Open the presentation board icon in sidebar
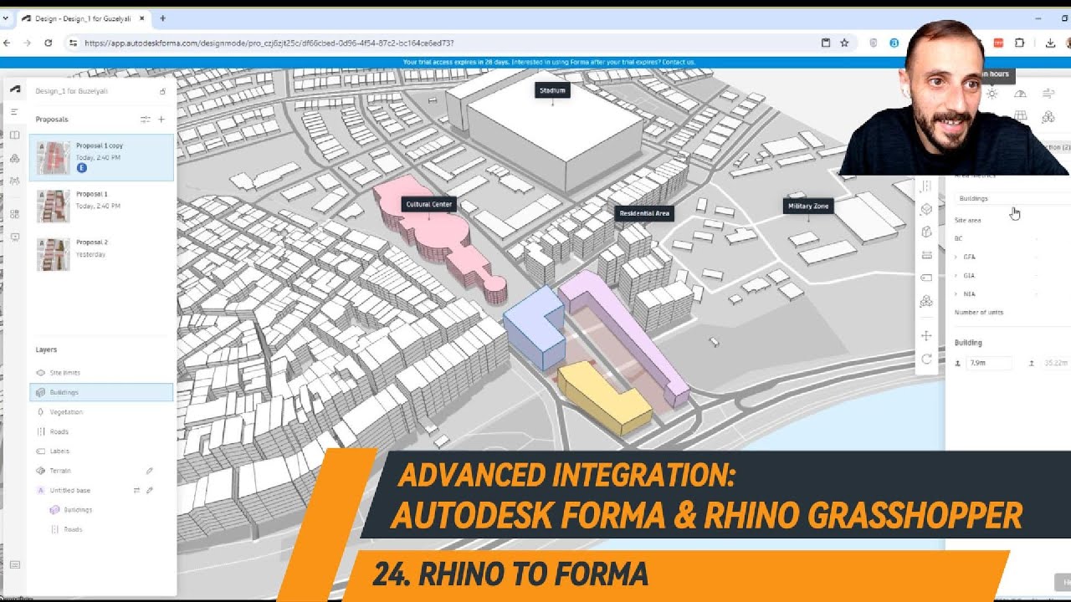The image size is (1071, 602). tap(14, 237)
